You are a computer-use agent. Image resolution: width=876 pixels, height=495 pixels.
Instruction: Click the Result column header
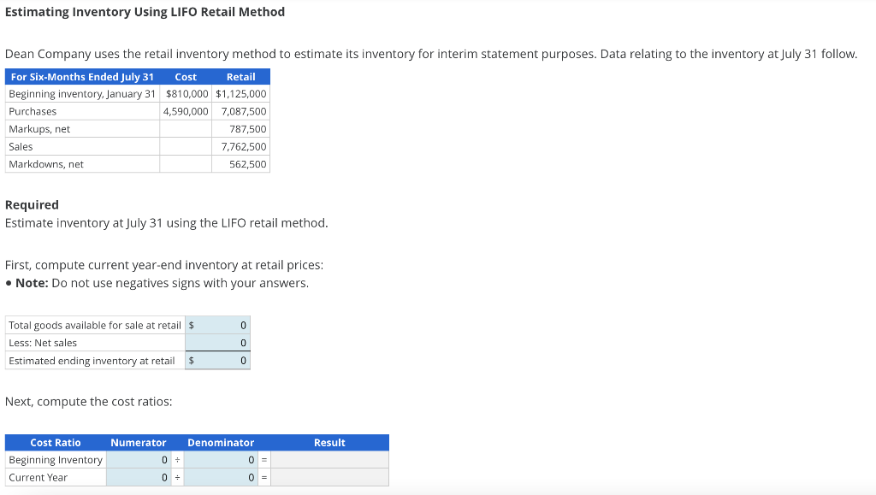click(329, 442)
